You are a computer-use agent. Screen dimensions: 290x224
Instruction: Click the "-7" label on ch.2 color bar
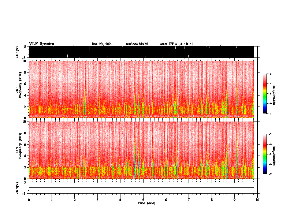coord(270,174)
